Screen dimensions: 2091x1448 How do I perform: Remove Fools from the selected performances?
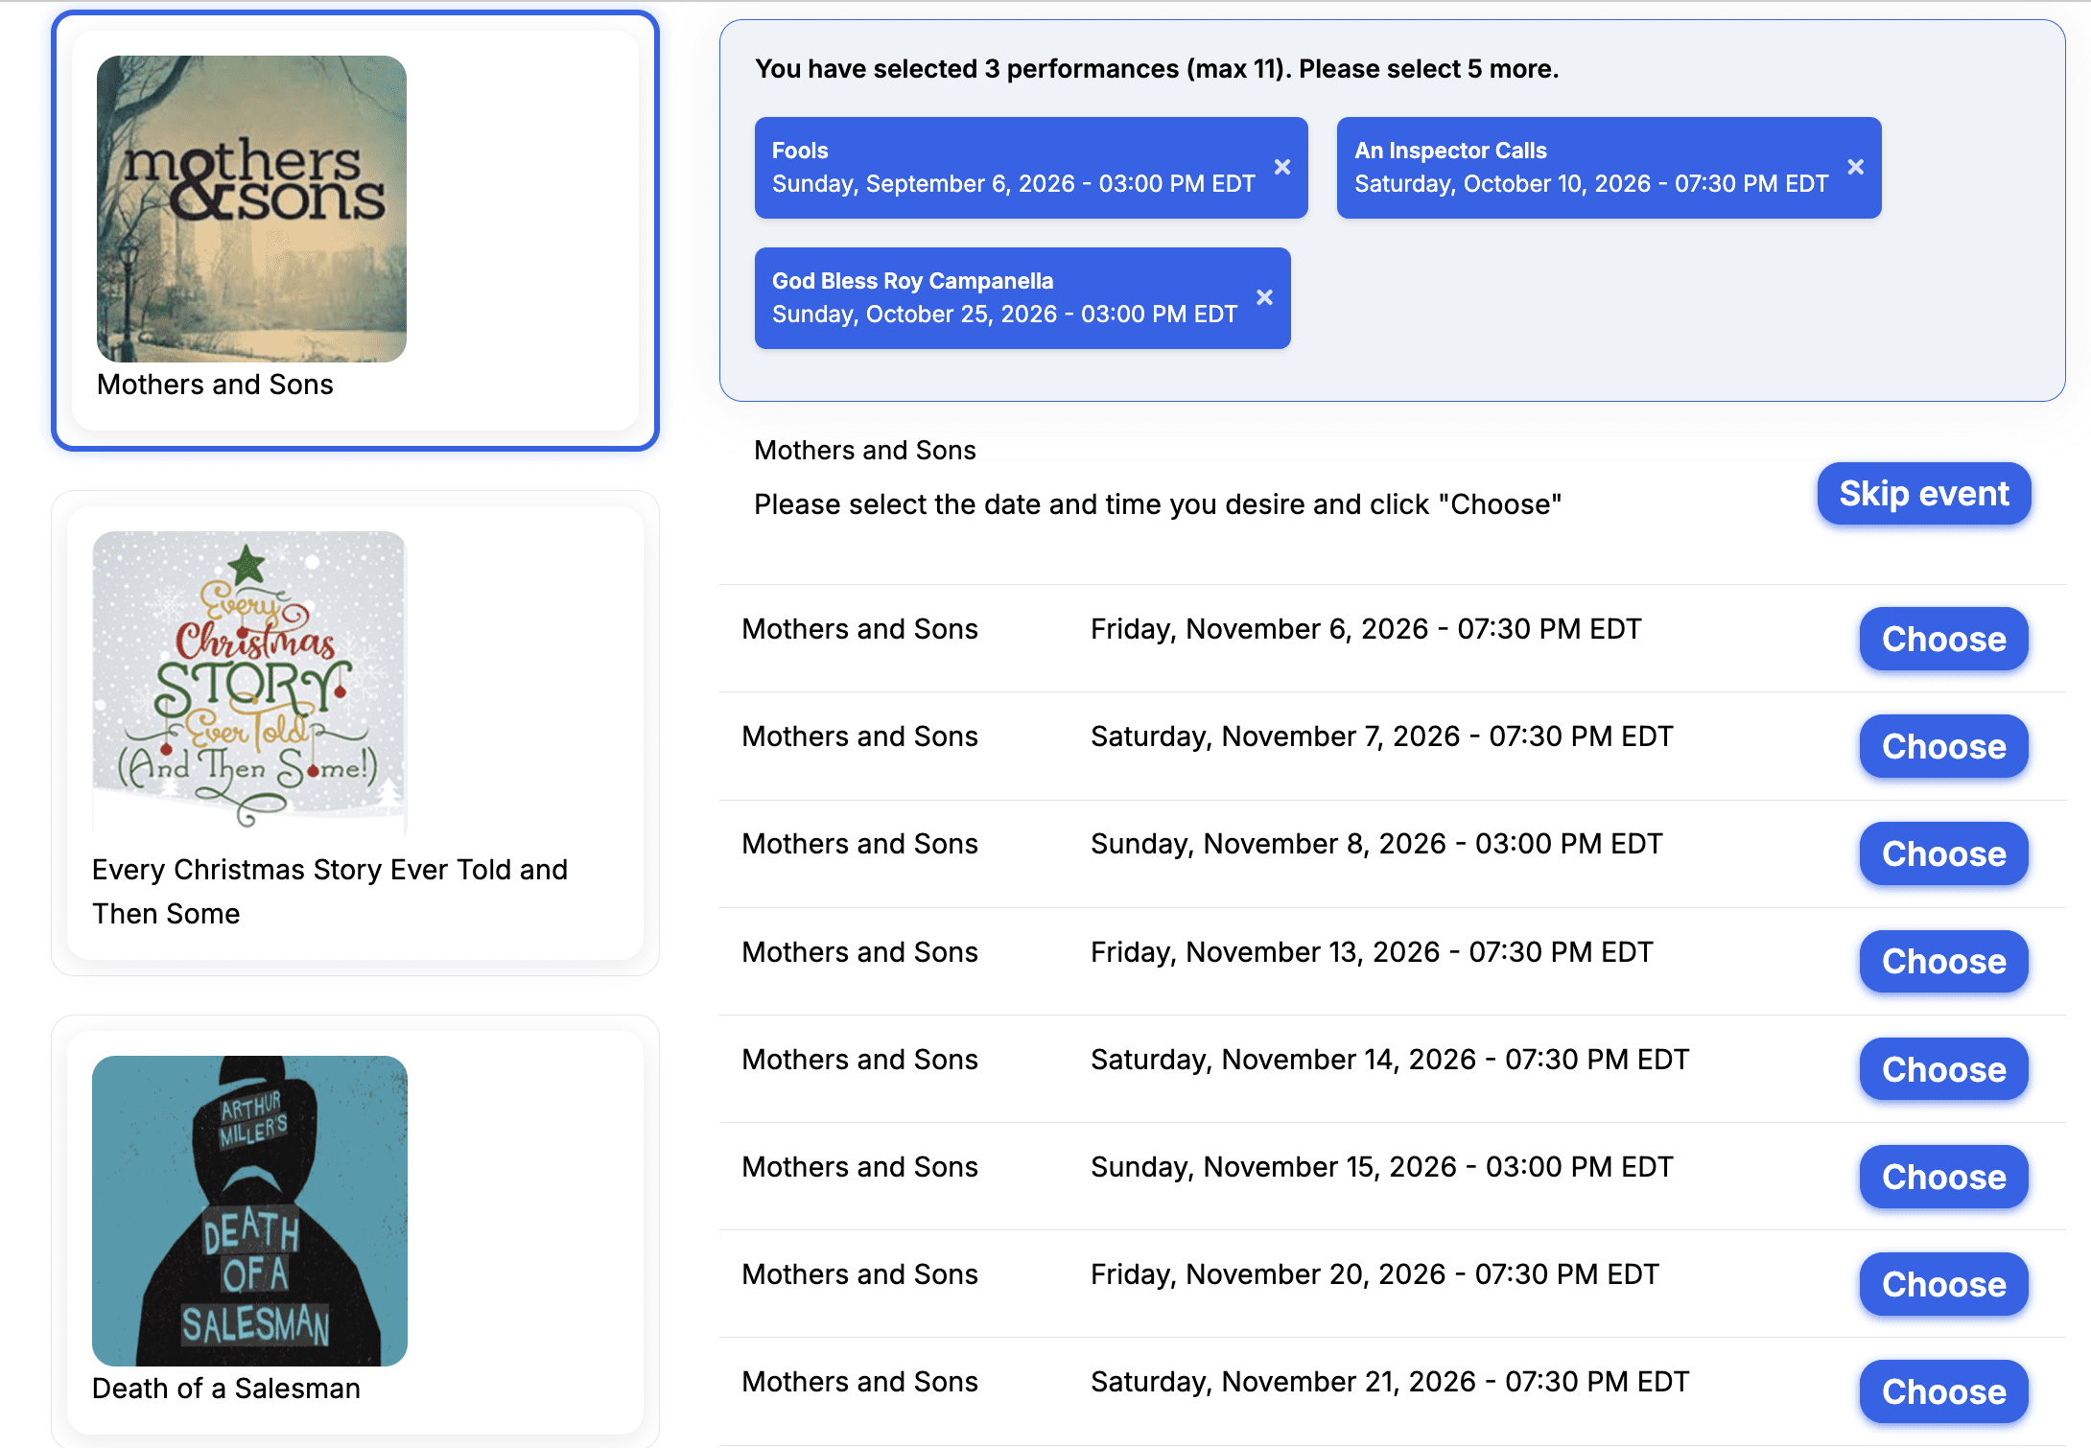[1281, 167]
